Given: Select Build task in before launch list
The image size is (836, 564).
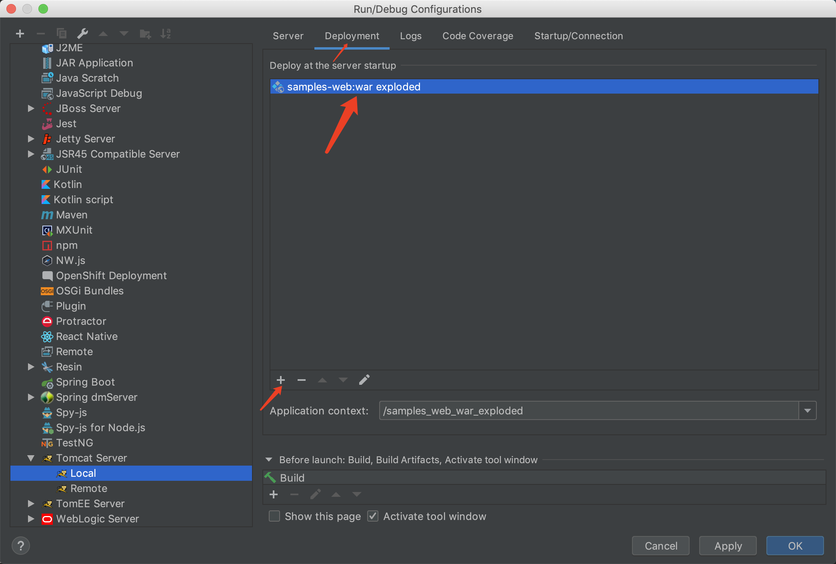Looking at the screenshot, I should (544, 478).
